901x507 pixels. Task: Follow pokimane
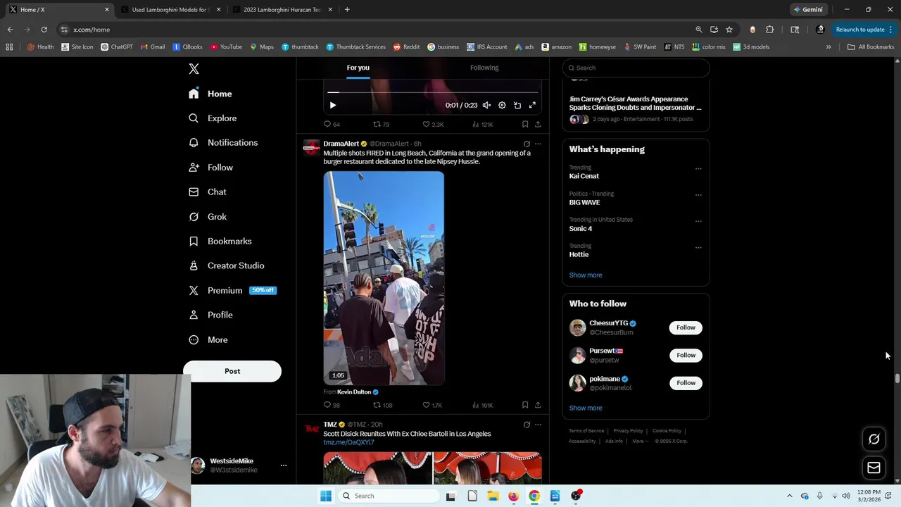click(x=686, y=383)
